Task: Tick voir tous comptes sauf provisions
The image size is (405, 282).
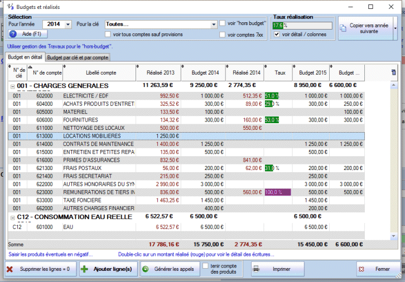Action: (107, 35)
